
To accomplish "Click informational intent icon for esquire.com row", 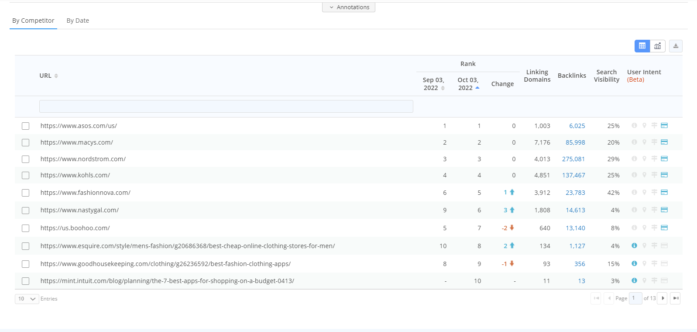I will pos(634,246).
